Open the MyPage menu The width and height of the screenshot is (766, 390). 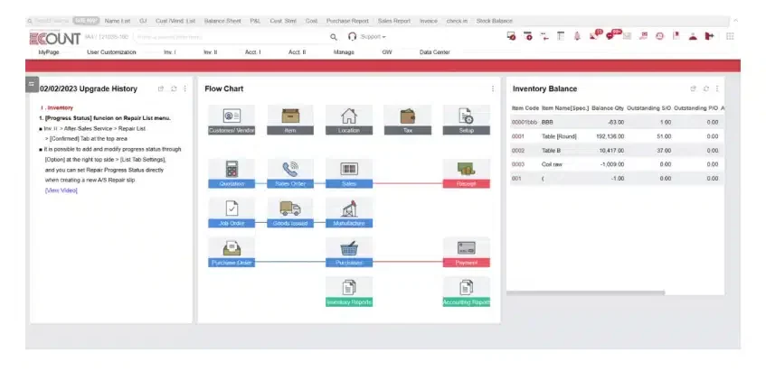pyautogui.click(x=49, y=52)
